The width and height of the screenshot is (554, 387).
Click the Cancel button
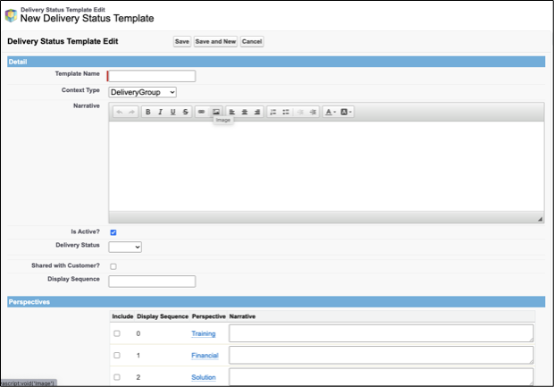[252, 41]
